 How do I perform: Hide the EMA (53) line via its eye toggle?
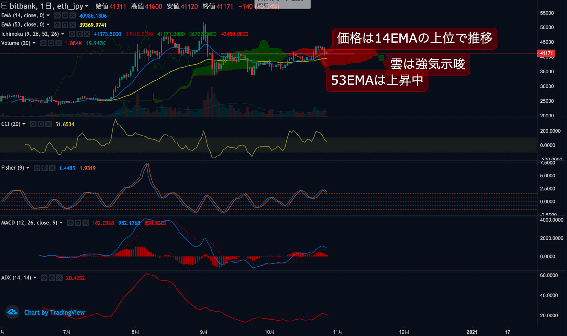57,24
